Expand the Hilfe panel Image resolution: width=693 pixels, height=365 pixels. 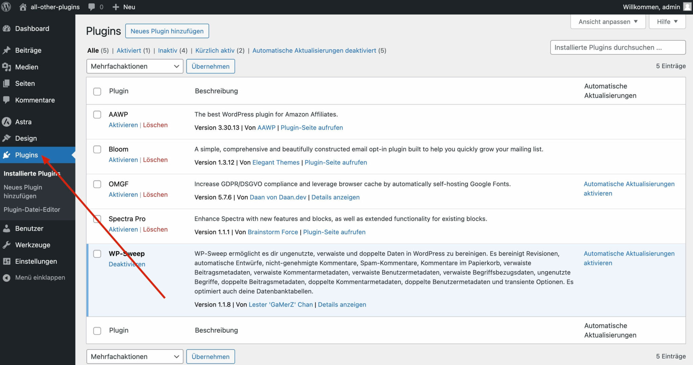[x=667, y=21]
